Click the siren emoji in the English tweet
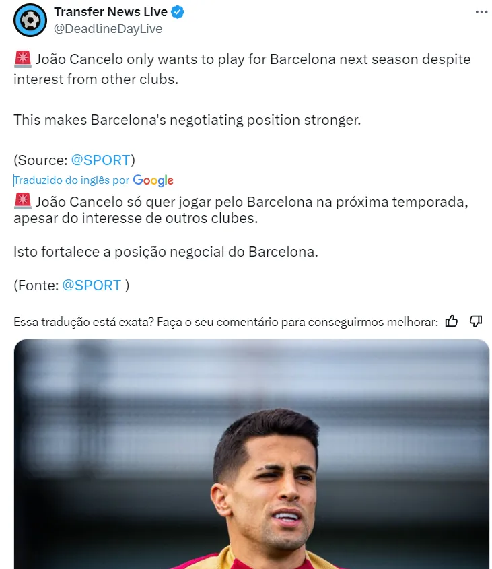 (22, 59)
